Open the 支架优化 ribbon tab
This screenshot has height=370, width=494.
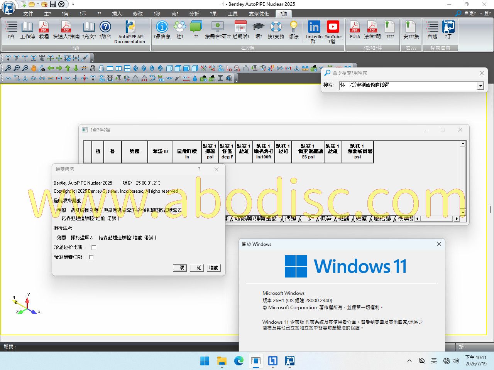(x=259, y=13)
